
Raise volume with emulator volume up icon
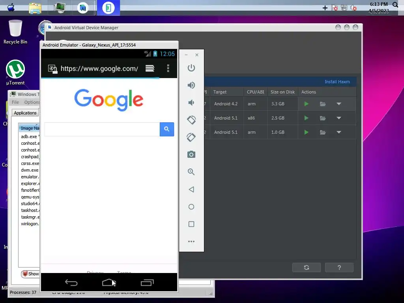(191, 85)
